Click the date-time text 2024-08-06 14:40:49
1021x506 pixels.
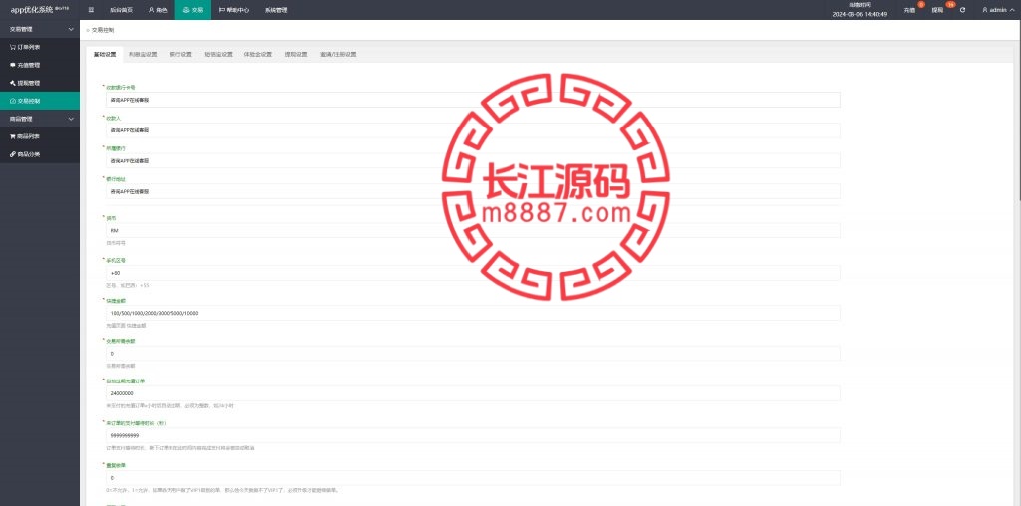click(x=859, y=14)
